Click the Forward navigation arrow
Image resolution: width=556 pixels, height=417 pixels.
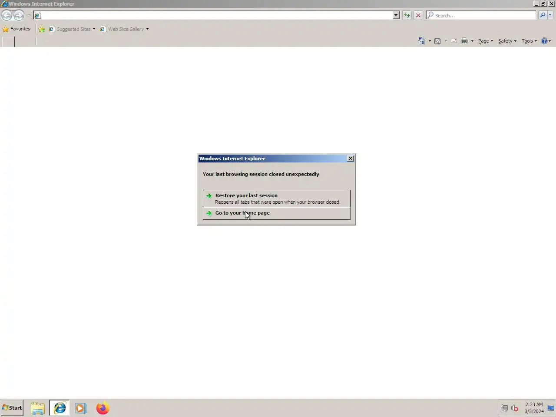click(x=19, y=15)
